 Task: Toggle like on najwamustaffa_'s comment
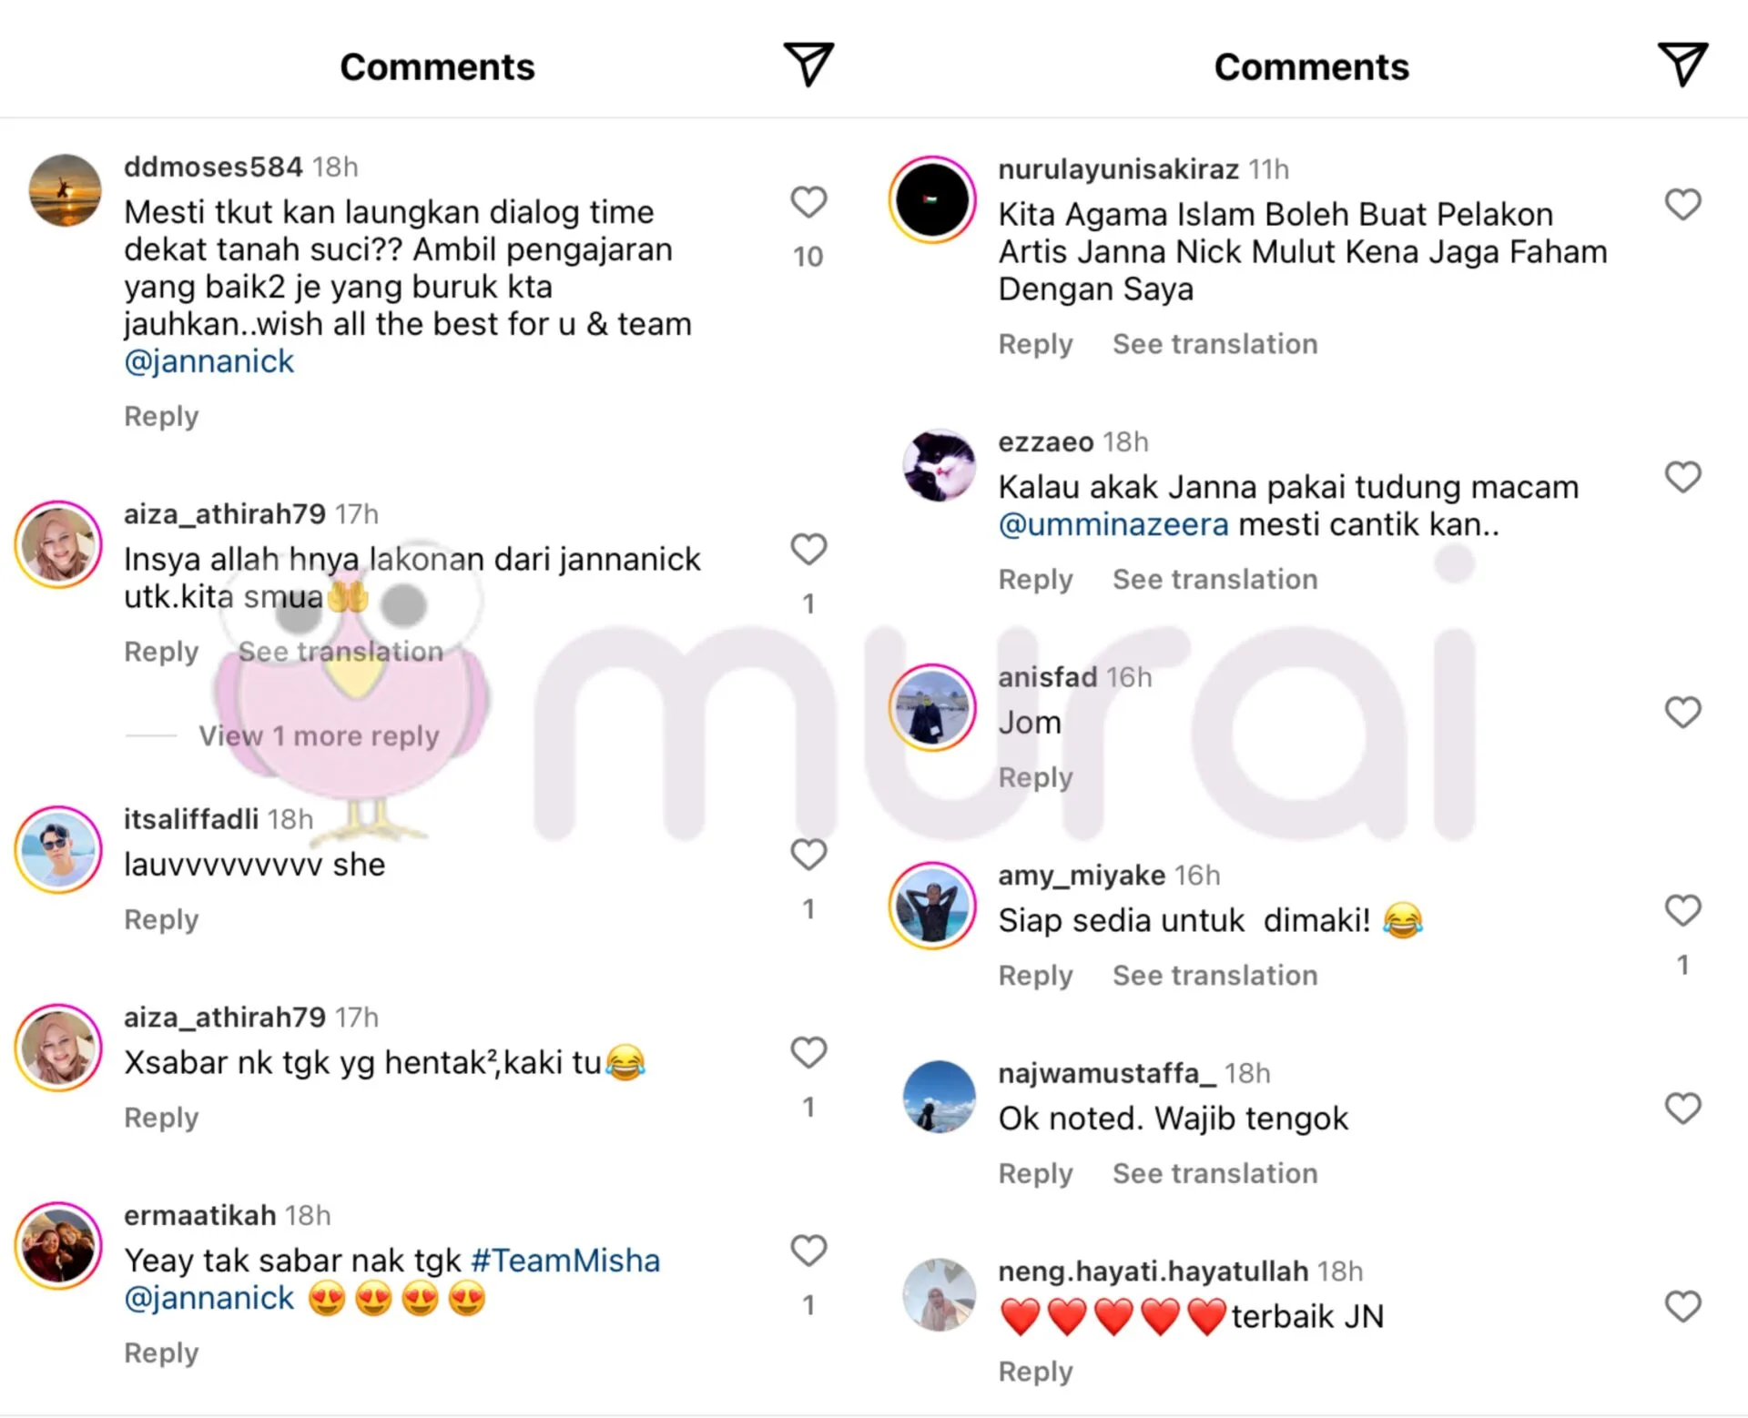(1682, 1109)
